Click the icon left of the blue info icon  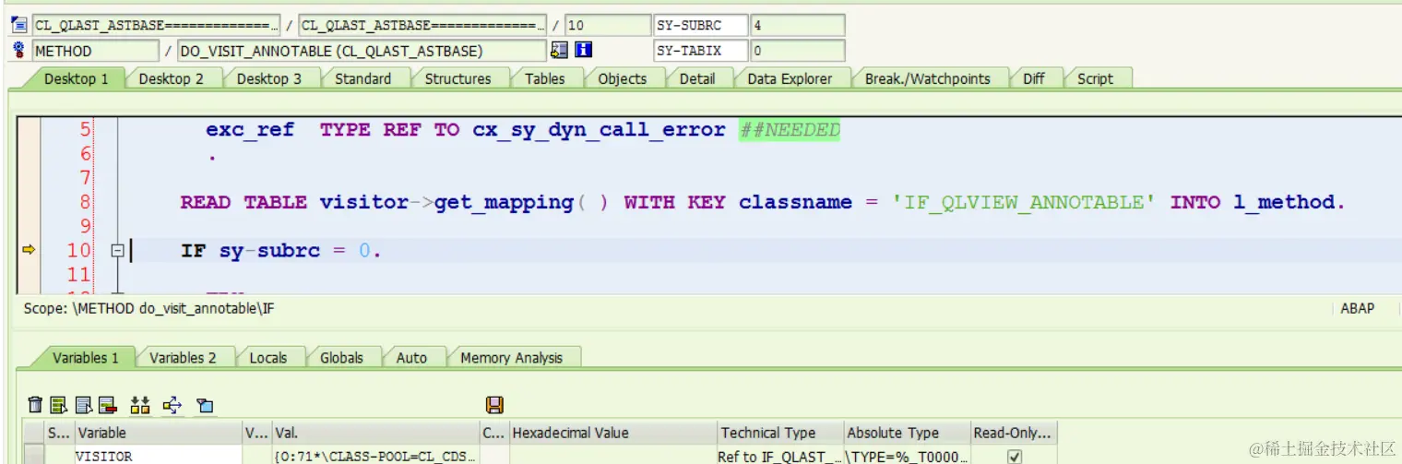point(560,50)
